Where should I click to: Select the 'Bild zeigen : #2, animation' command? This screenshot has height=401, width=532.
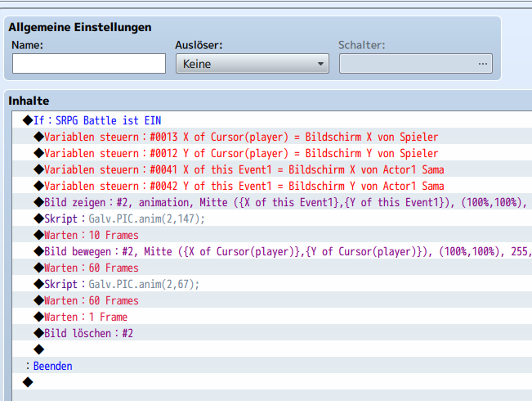[x=272, y=202]
